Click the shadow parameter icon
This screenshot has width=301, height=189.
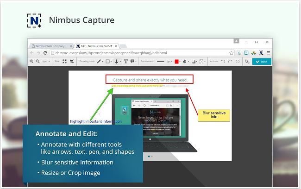(x=194, y=62)
